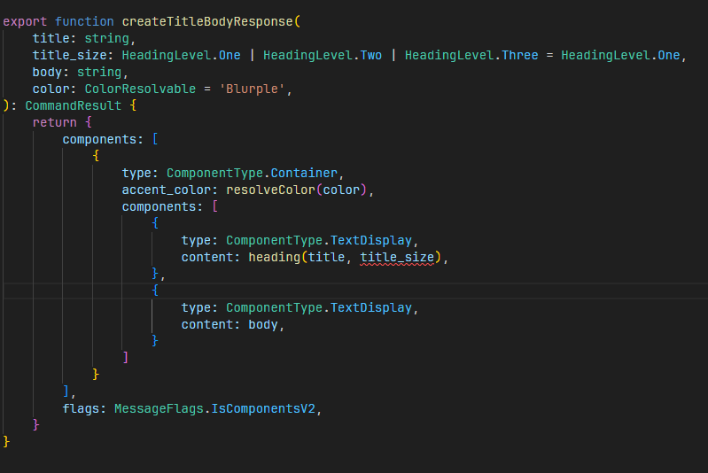
Task: Click the 'title_size:' parameter name
Action: [73, 55]
